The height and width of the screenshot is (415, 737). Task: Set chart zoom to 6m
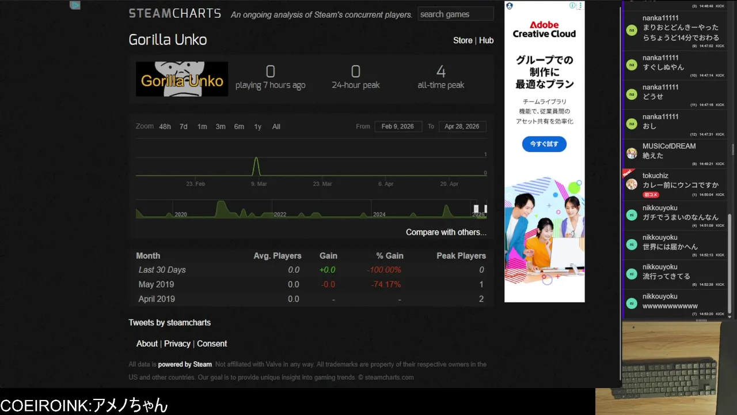(239, 127)
